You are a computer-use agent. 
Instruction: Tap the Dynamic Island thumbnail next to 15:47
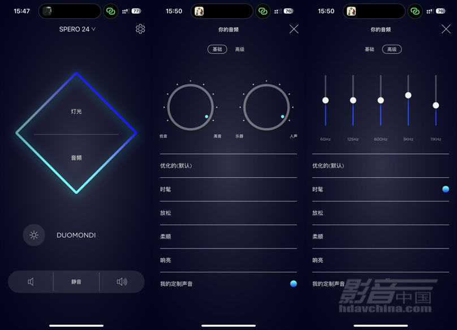[x=48, y=11]
